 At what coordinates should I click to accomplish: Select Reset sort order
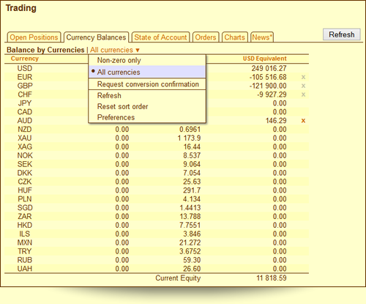(147, 106)
